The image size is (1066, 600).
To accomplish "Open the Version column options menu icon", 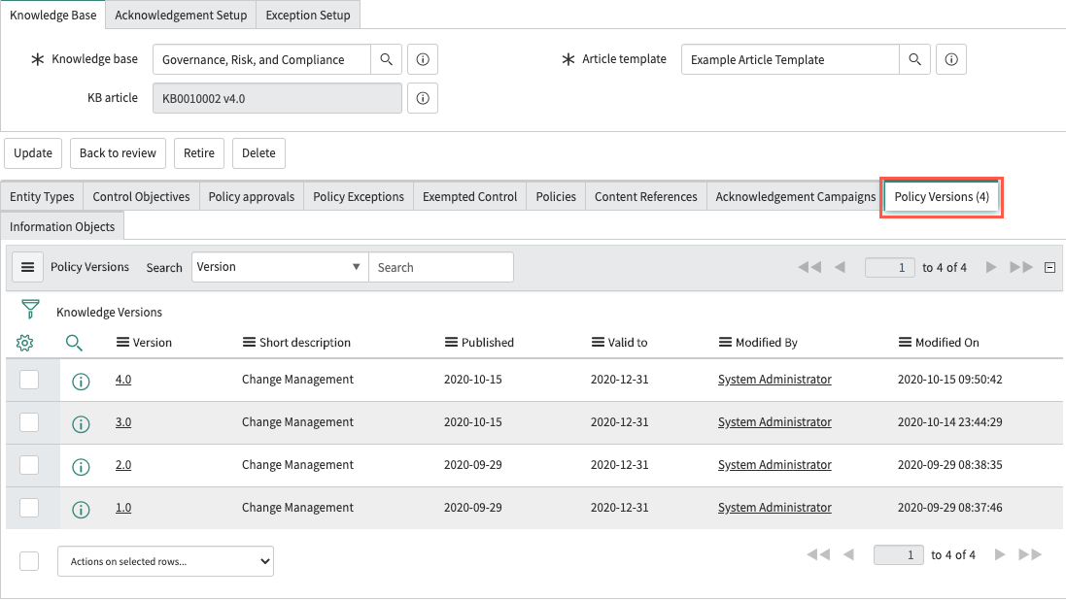I will (122, 343).
